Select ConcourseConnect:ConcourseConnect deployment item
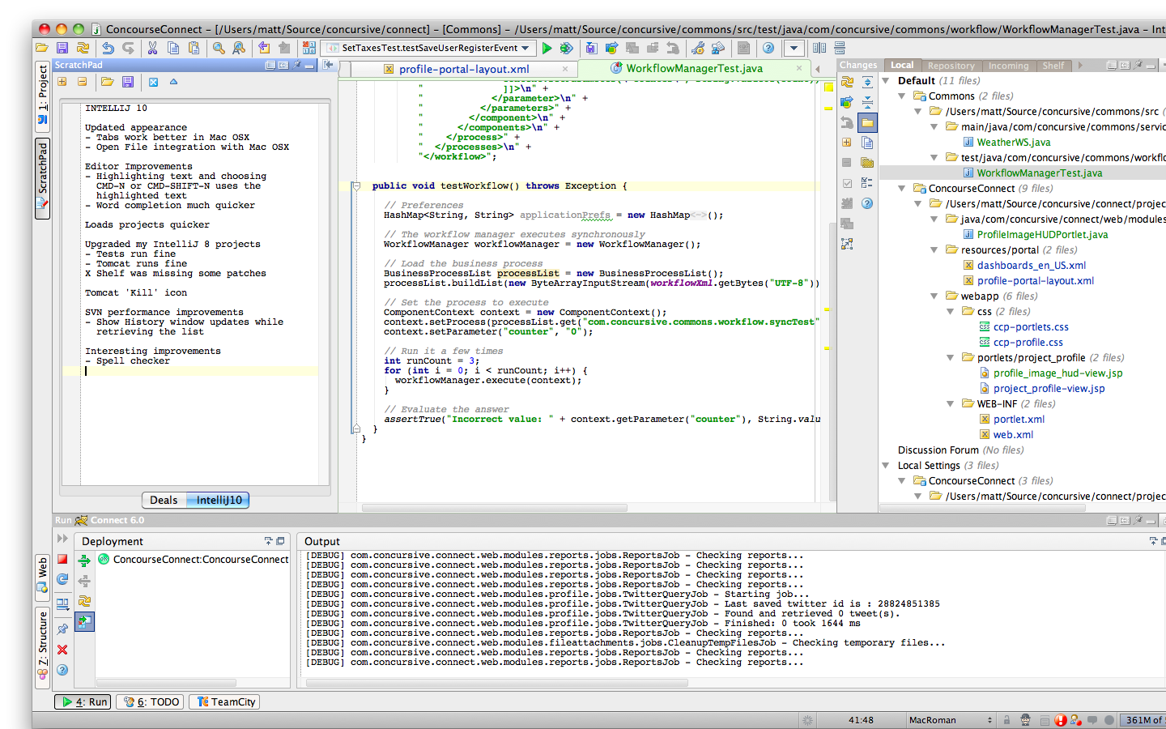This screenshot has width=1166, height=729. (x=194, y=560)
